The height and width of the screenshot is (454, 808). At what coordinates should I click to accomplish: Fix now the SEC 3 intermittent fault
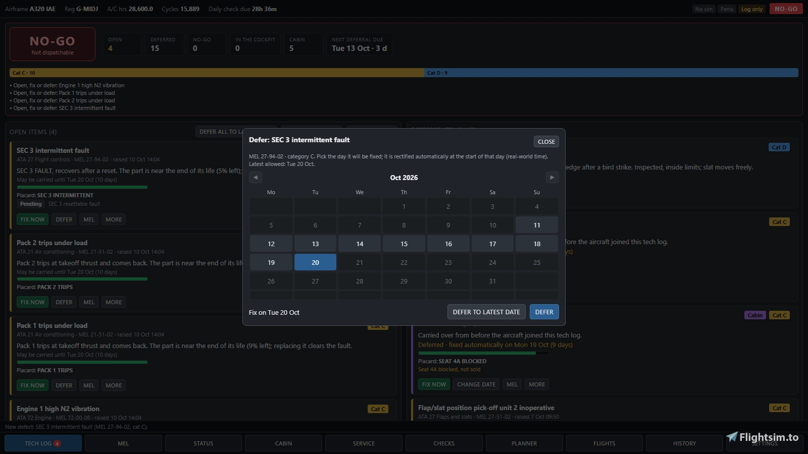point(32,219)
